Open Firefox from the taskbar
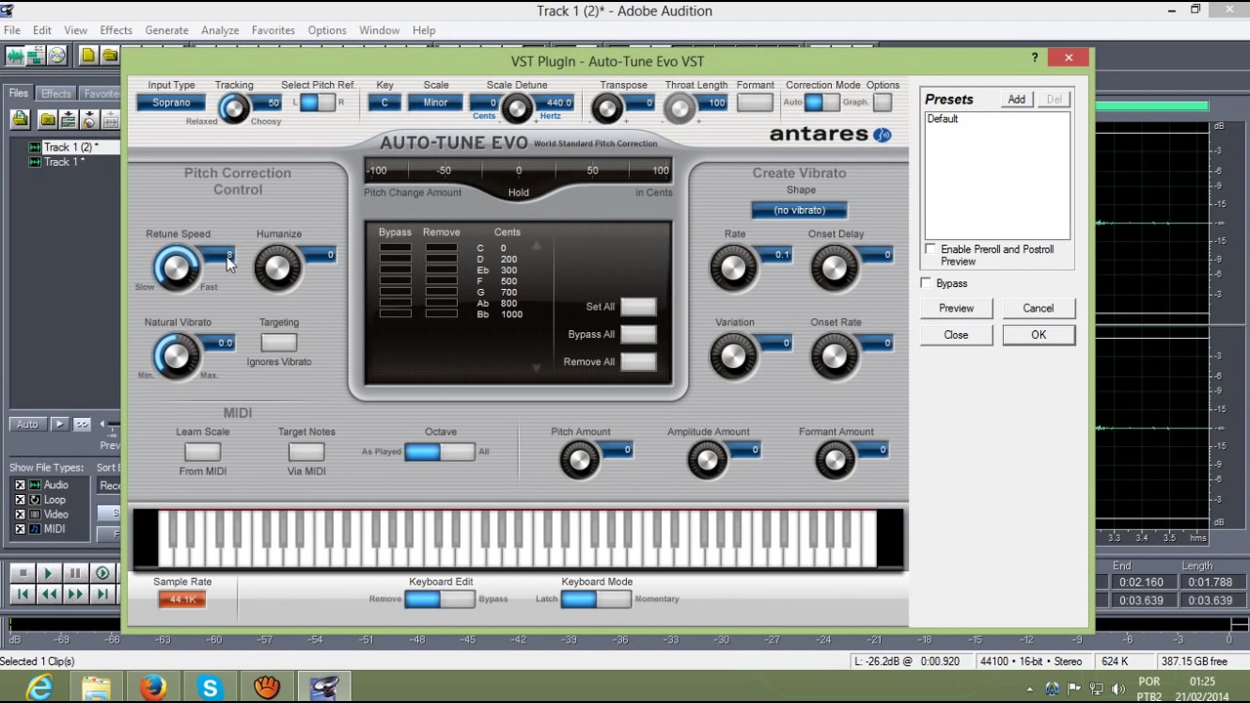 [x=152, y=687]
